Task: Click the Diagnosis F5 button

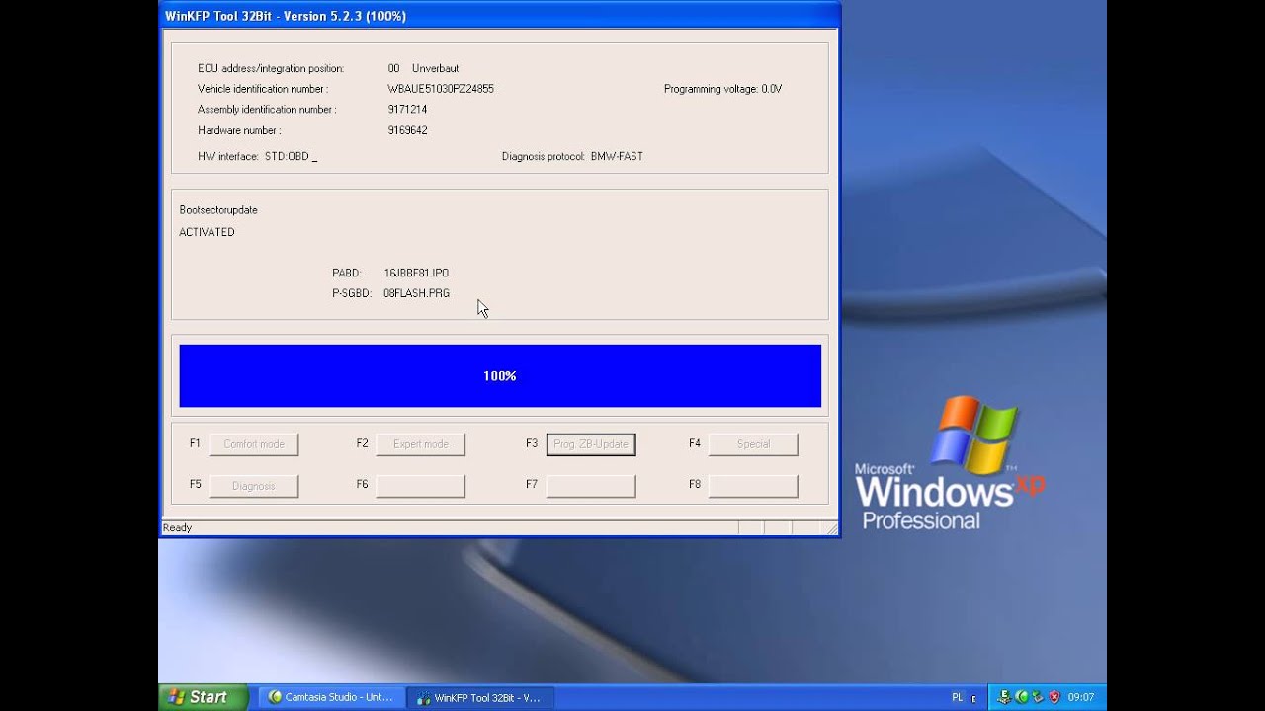Action: coord(254,486)
